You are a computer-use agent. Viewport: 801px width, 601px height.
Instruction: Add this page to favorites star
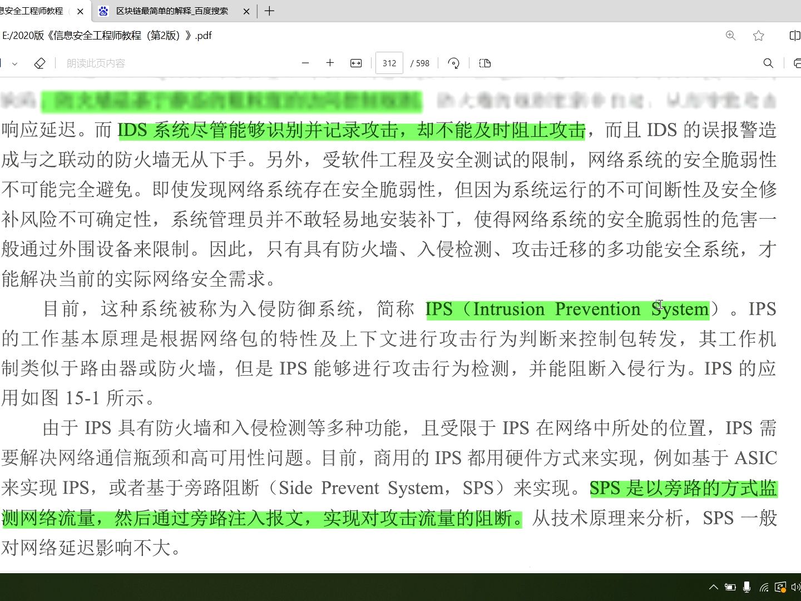click(758, 36)
